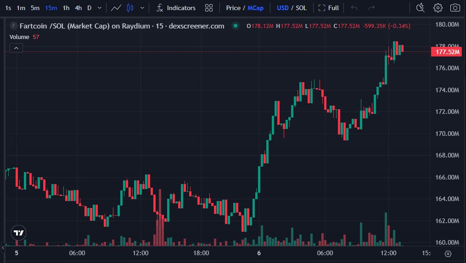Open TradingView logo link on chart
The height and width of the screenshot is (263, 466).
(19, 233)
